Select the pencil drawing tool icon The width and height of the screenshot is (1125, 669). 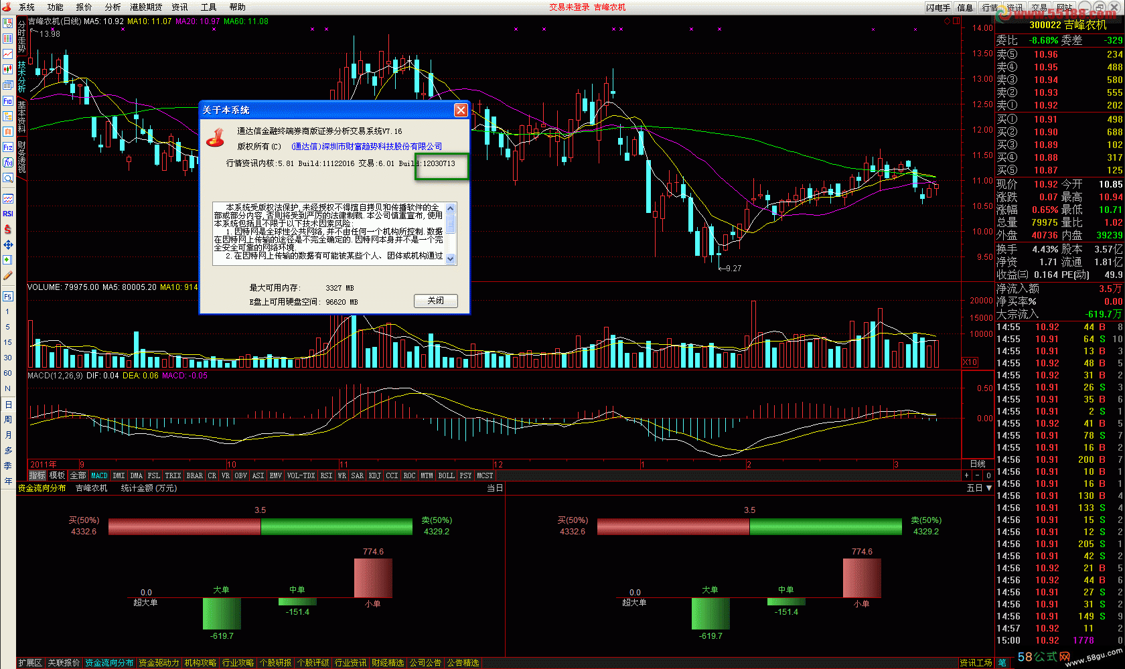(8, 275)
